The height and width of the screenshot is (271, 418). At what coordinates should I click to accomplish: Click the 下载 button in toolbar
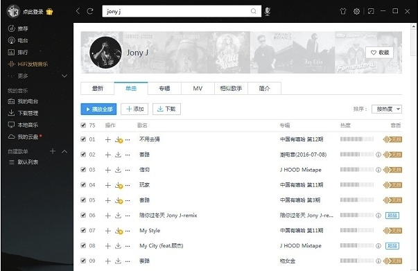tap(166, 109)
